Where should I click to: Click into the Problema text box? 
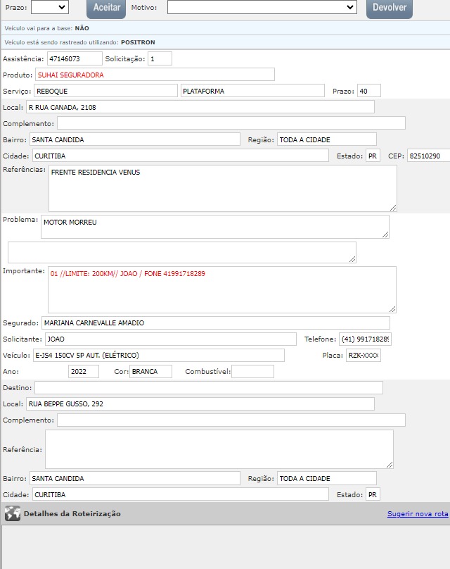[214, 227]
